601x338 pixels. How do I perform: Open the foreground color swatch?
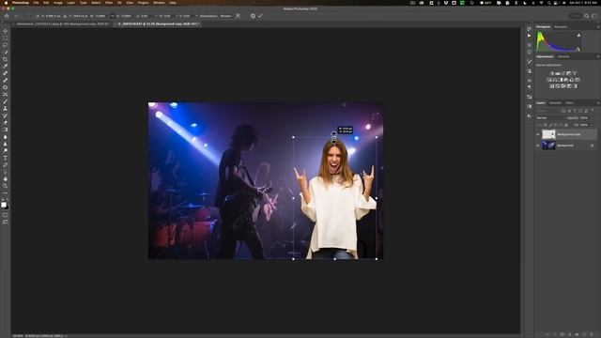tap(4, 205)
